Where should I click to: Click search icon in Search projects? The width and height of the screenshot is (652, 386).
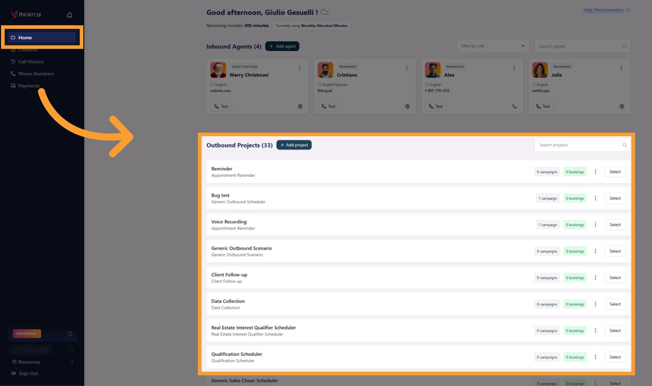pos(624,145)
